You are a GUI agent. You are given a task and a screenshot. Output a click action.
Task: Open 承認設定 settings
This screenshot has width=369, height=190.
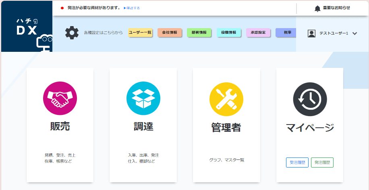pyautogui.click(x=258, y=33)
